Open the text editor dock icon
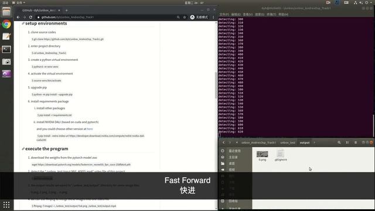This screenshot has width=375, height=211. tap(6, 36)
